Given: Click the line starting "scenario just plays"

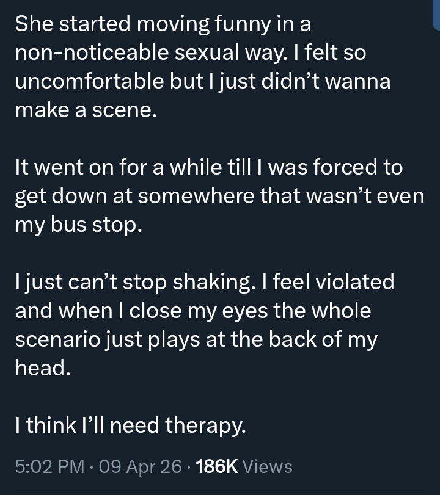Looking at the screenshot, I should tap(196, 340).
